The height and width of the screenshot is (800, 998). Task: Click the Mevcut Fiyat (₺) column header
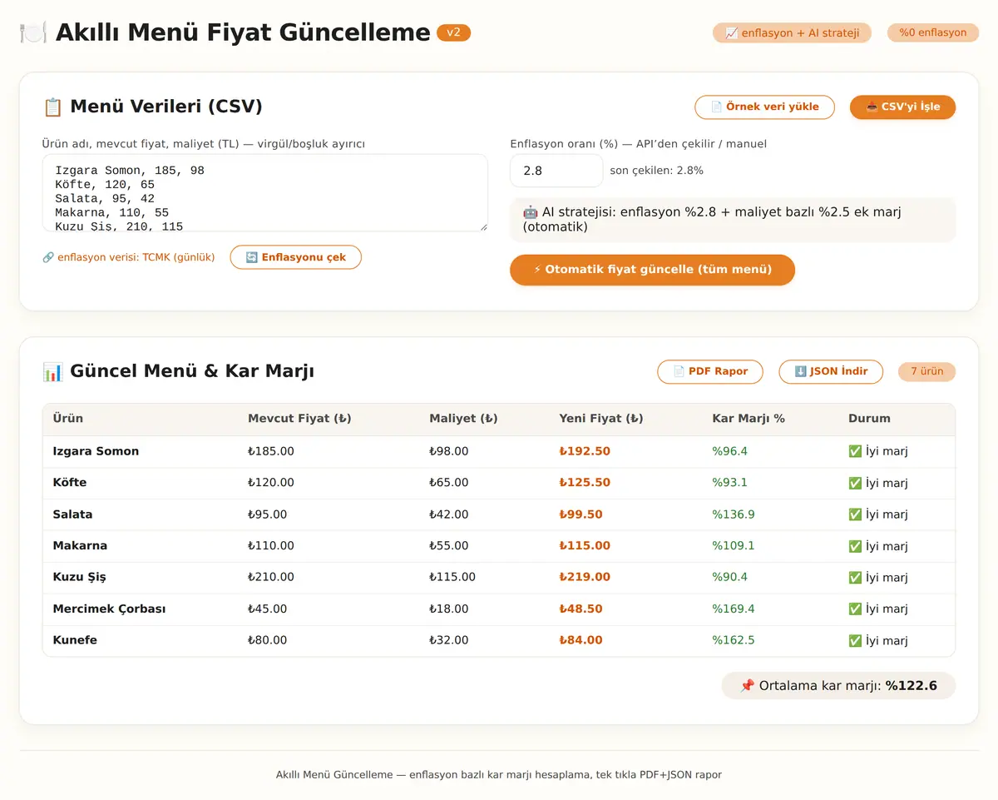coord(299,419)
